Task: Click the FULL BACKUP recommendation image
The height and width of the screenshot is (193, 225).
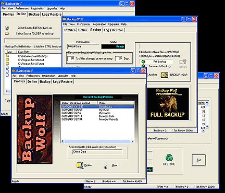Action: [168, 104]
